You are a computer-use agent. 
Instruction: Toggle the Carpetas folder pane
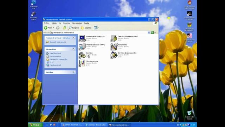(86, 28)
